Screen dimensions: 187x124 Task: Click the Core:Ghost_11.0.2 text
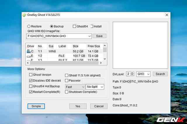pos(125,105)
